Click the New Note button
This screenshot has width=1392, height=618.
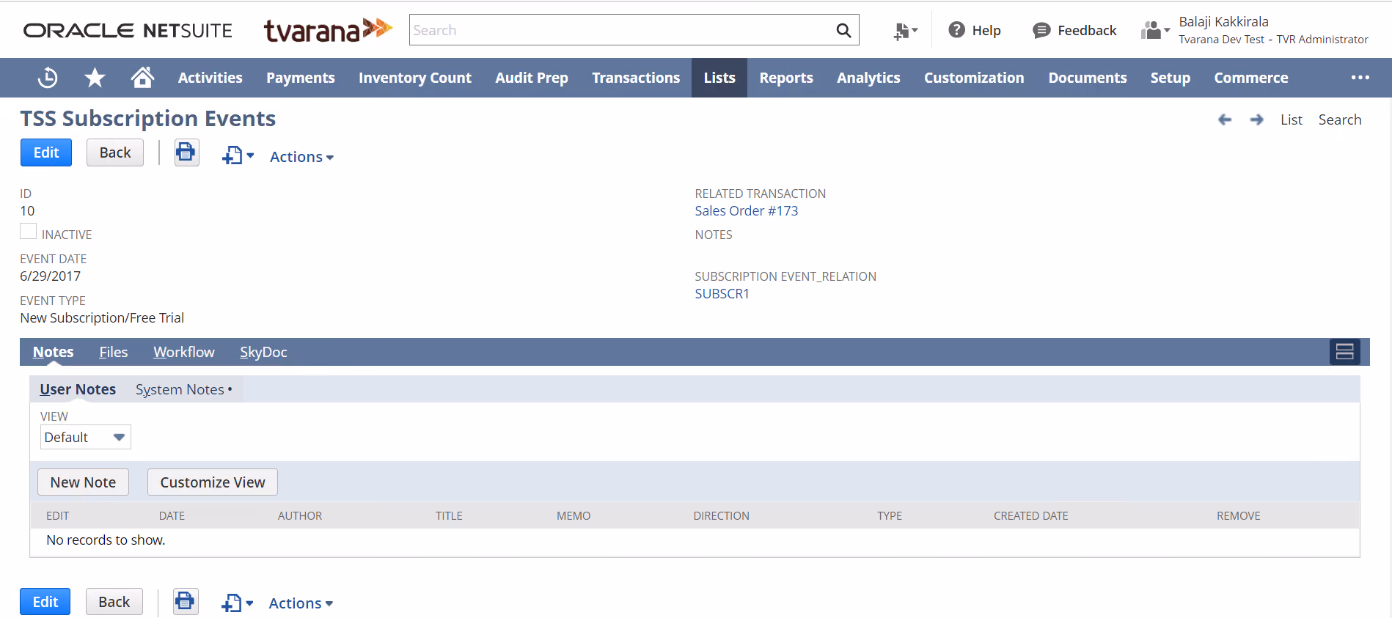(83, 482)
